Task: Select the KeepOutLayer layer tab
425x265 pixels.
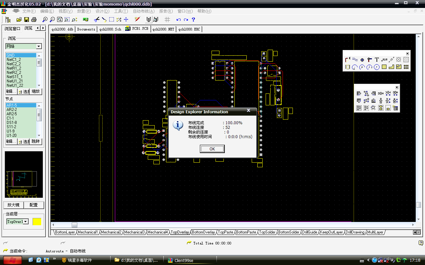Action: coord(331,232)
